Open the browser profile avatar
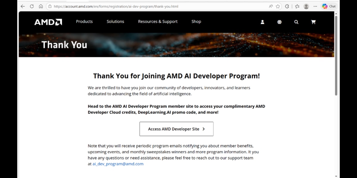The height and width of the screenshot is (178, 357). (306, 6)
